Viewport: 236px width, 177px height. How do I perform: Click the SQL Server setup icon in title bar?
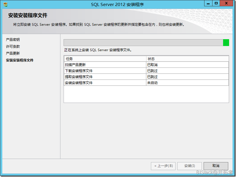(x=5, y=4)
